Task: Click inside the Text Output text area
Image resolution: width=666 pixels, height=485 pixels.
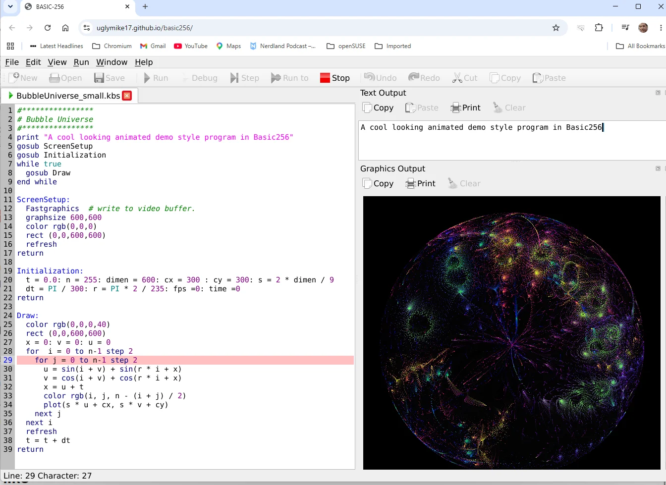Action: (512, 140)
